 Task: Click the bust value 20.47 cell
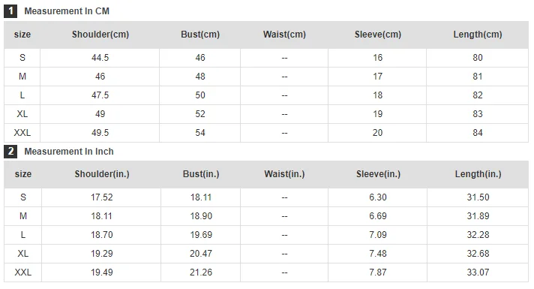[200, 254]
